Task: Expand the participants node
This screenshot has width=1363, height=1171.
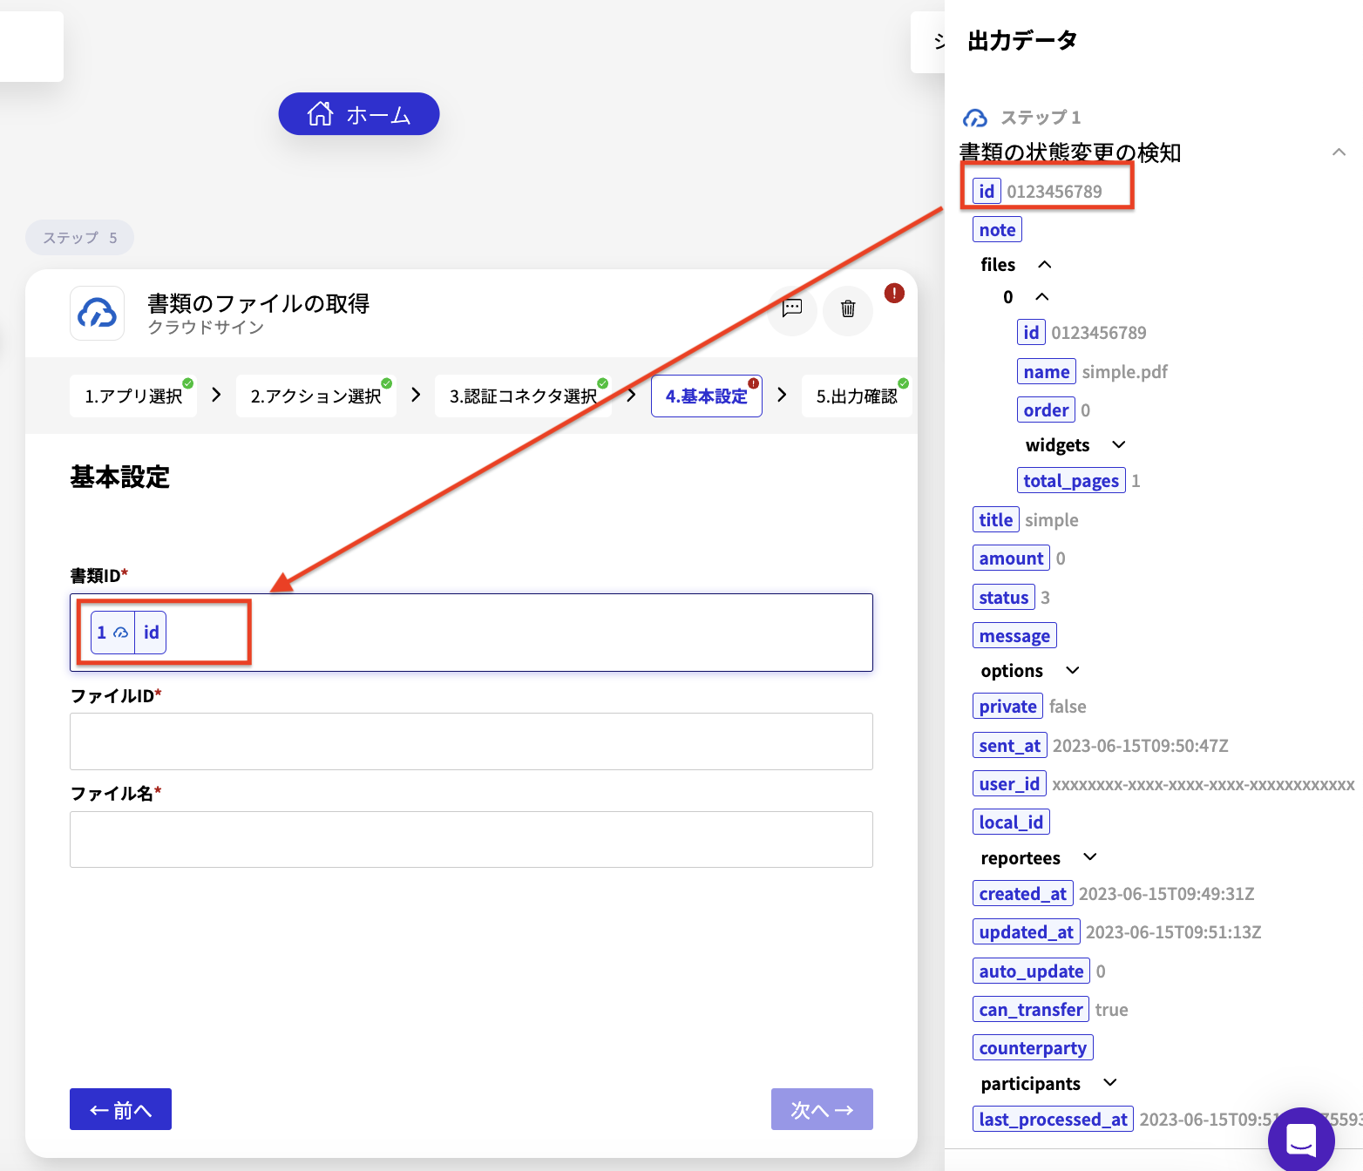Action: click(1109, 1083)
